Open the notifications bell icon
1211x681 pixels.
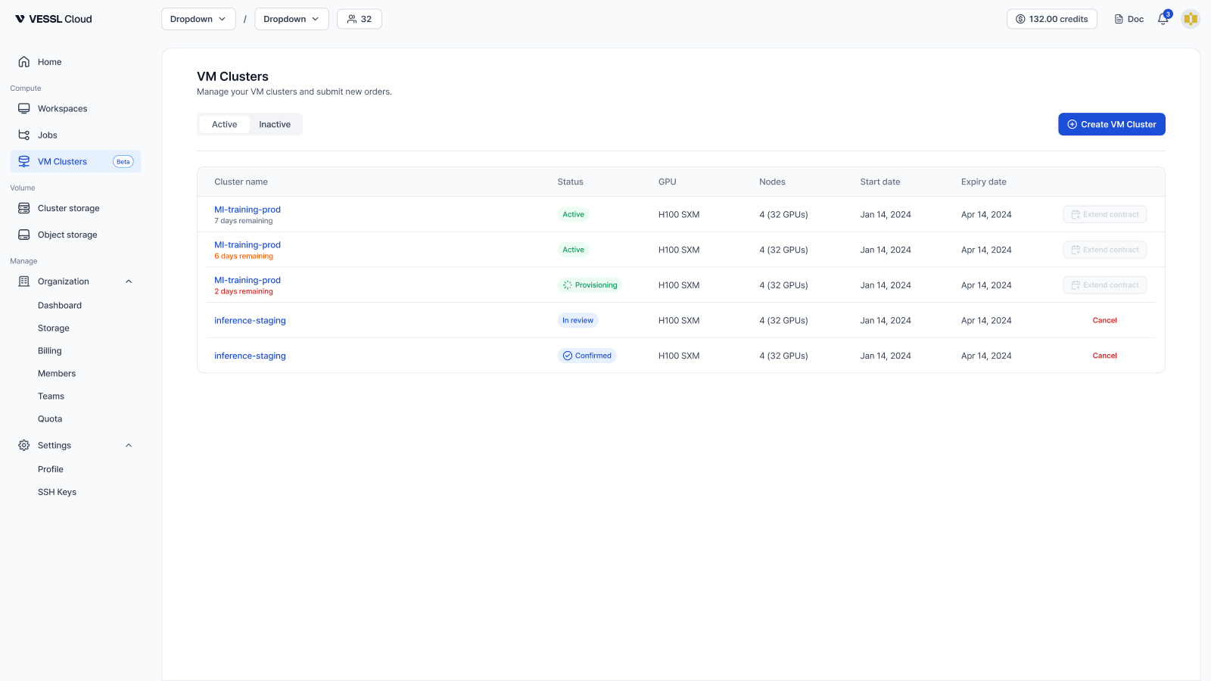[x=1163, y=19]
